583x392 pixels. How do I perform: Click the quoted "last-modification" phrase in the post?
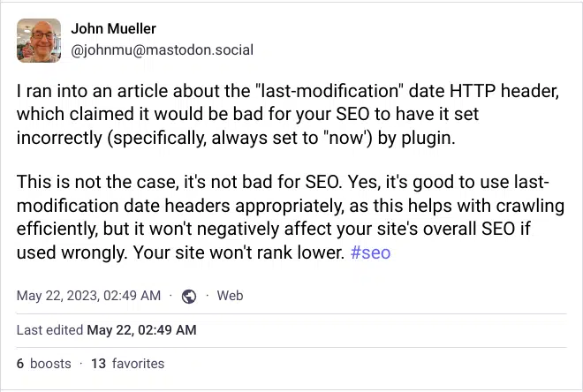coord(329,91)
